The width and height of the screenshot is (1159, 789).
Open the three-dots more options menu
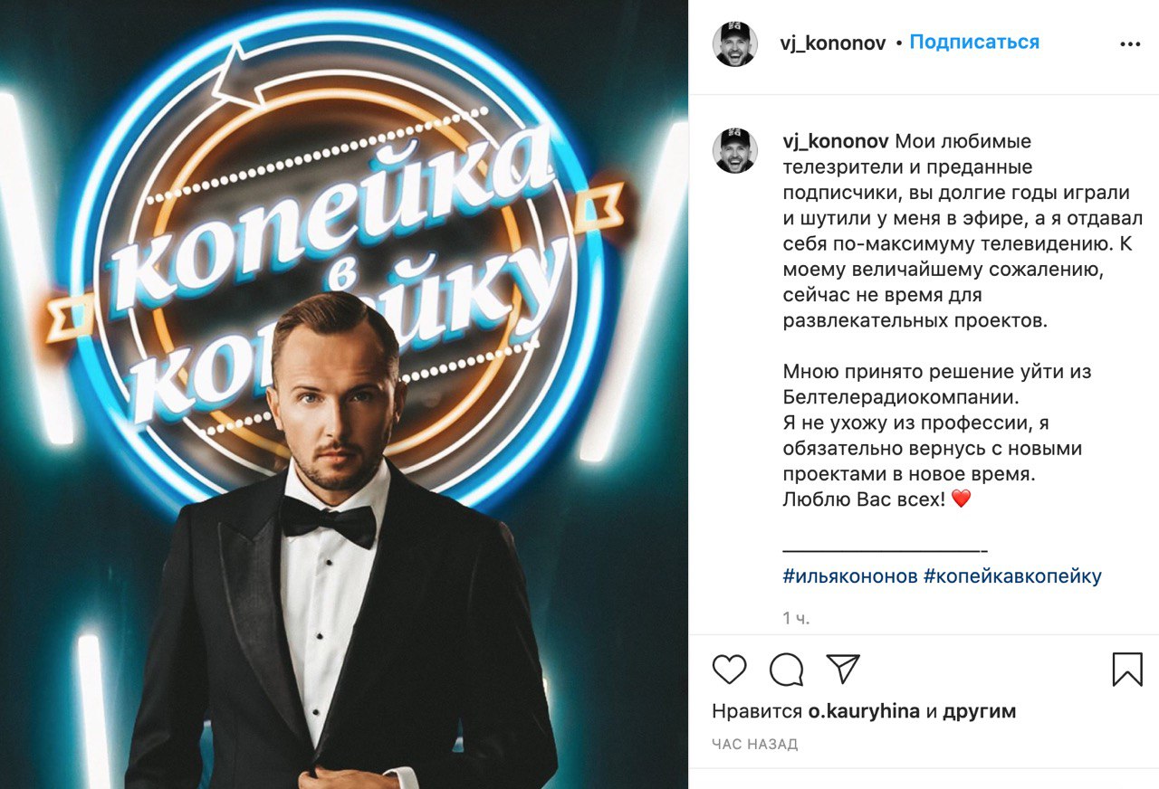point(1130,43)
